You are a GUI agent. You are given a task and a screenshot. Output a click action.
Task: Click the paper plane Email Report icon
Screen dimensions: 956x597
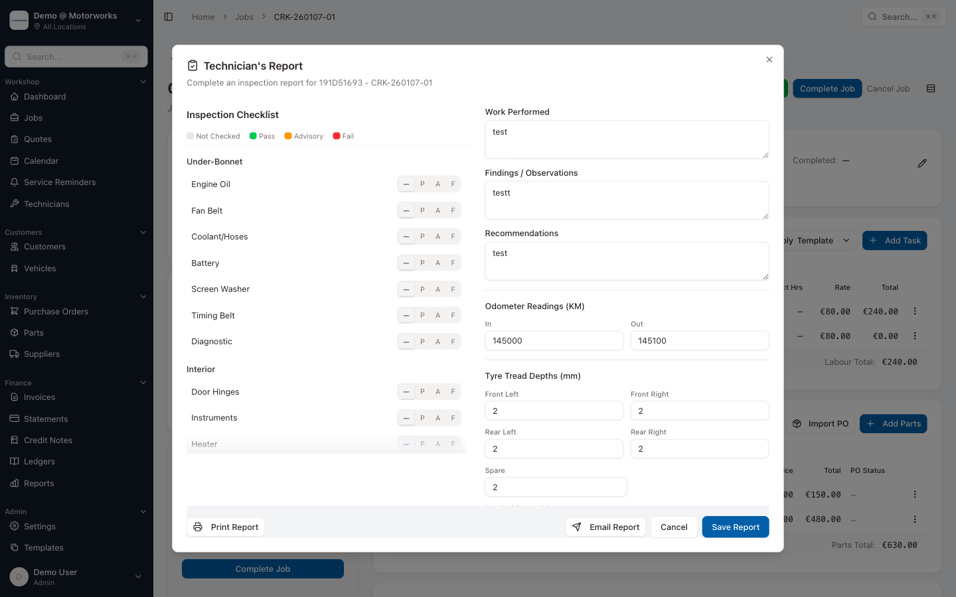(x=577, y=527)
